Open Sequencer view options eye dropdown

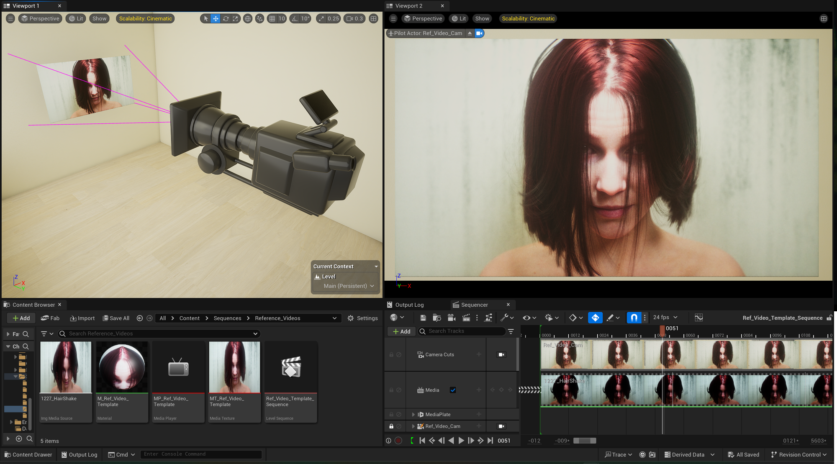[529, 318]
